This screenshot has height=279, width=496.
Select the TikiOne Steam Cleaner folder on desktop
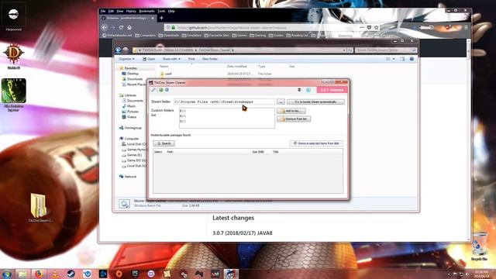[40, 208]
